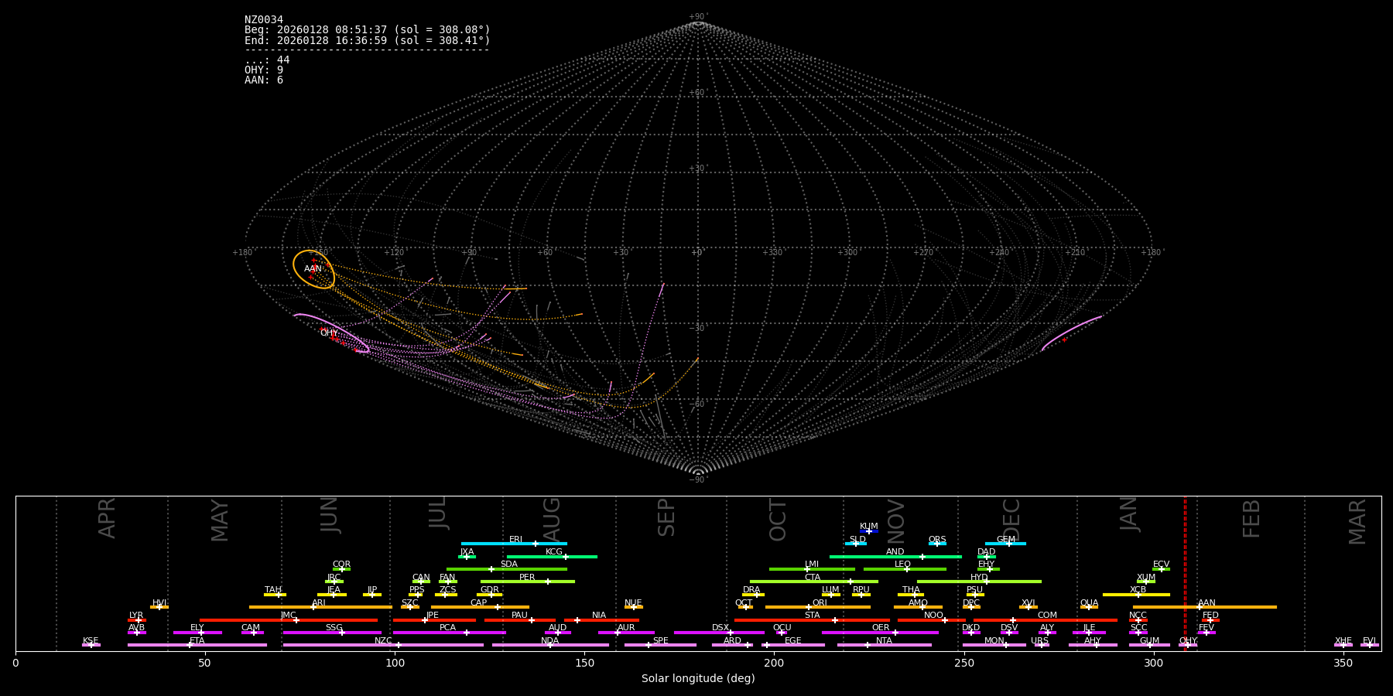Click the station ID NZ0034 in the header
Image resolution: width=1393 pixels, height=696 pixels.
[x=264, y=19]
